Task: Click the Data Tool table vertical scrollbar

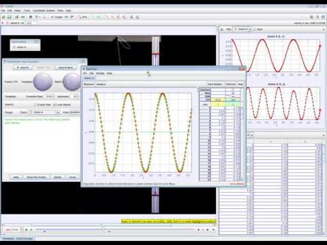Action: [242, 143]
